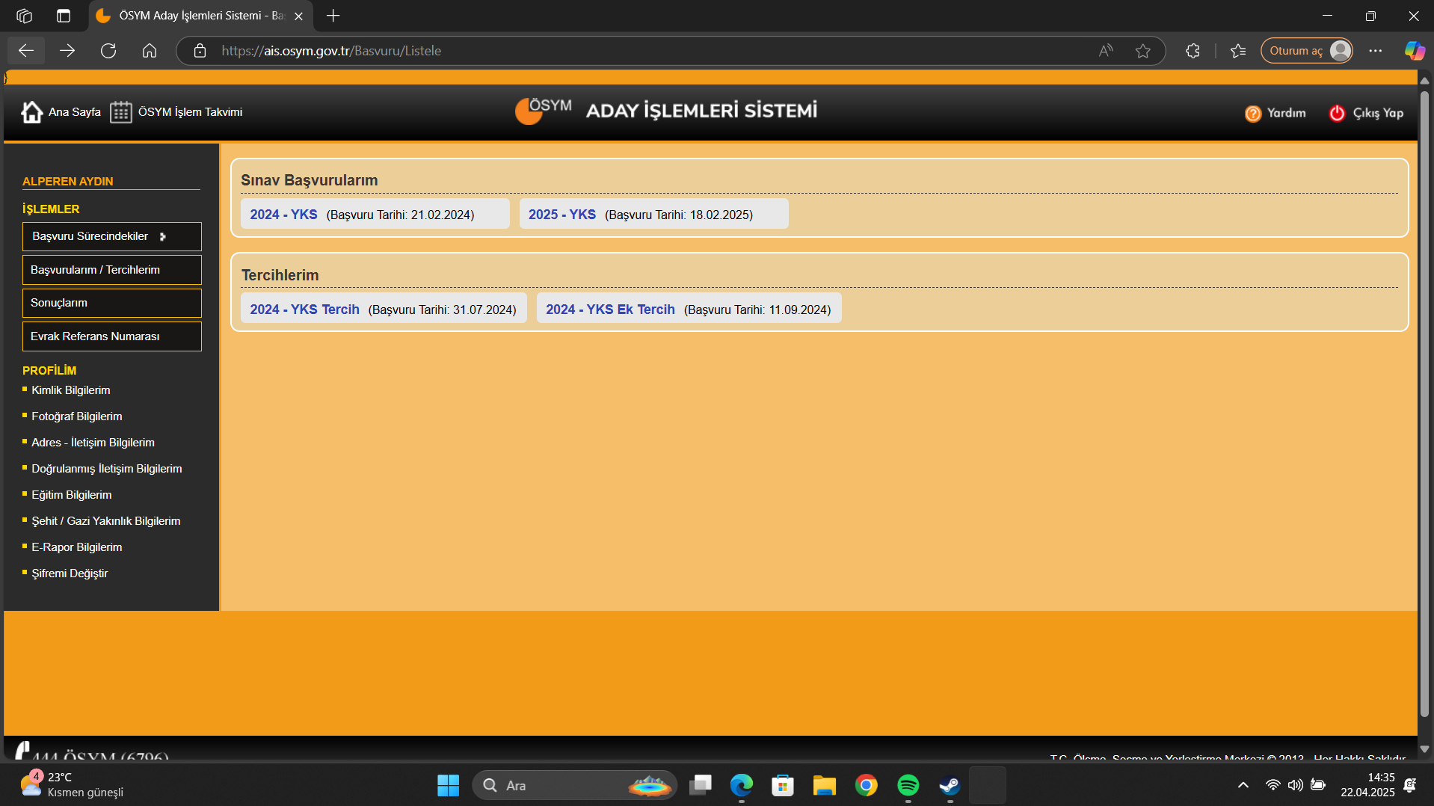This screenshot has width=1434, height=806.
Task: Open browser Extensions menu
Action: 1193,51
